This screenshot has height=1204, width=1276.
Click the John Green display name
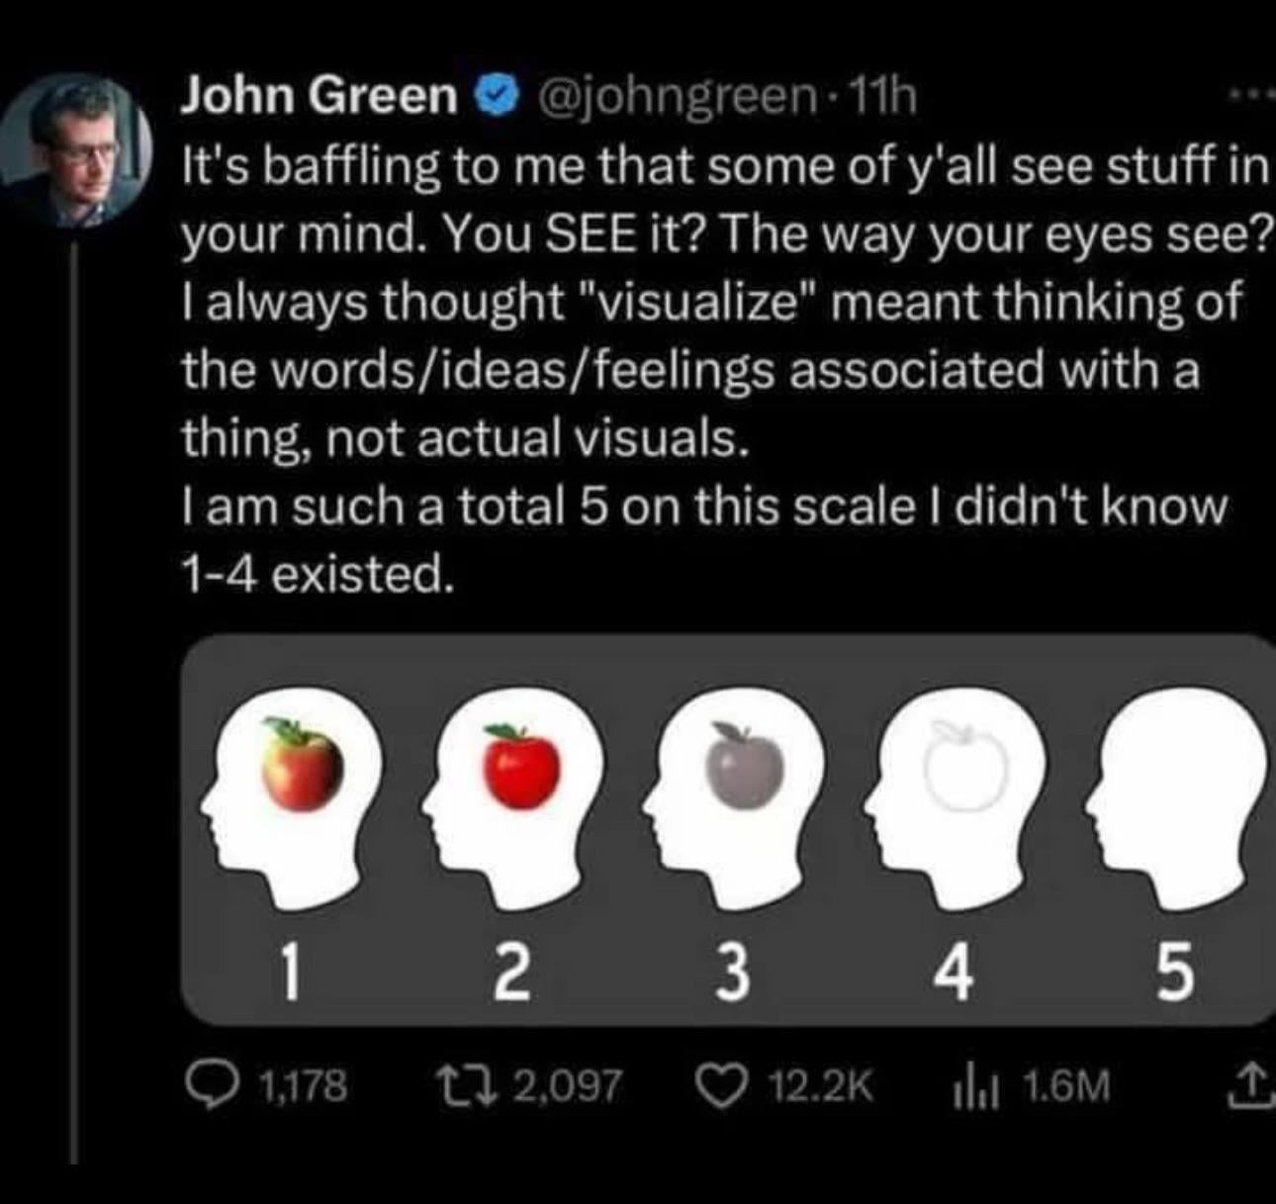(x=317, y=96)
